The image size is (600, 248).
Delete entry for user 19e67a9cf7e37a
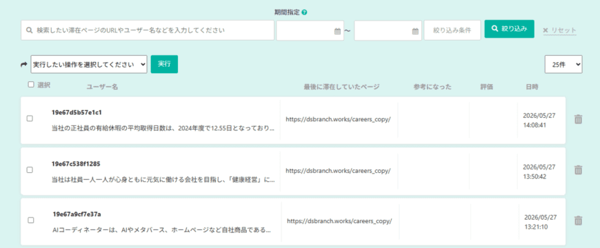pos(578,220)
